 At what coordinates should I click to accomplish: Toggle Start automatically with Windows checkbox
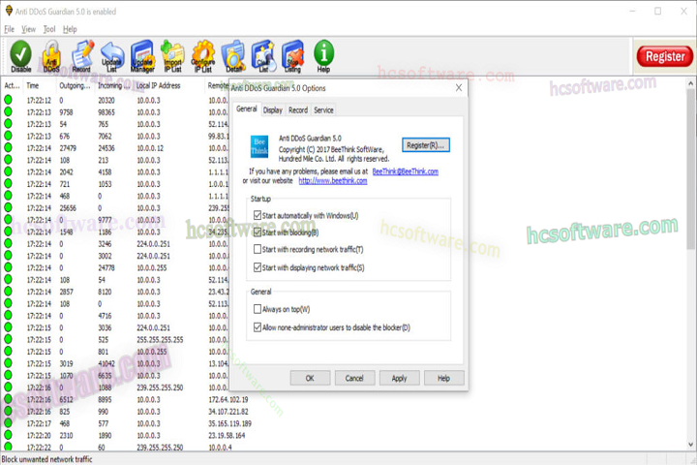click(257, 215)
